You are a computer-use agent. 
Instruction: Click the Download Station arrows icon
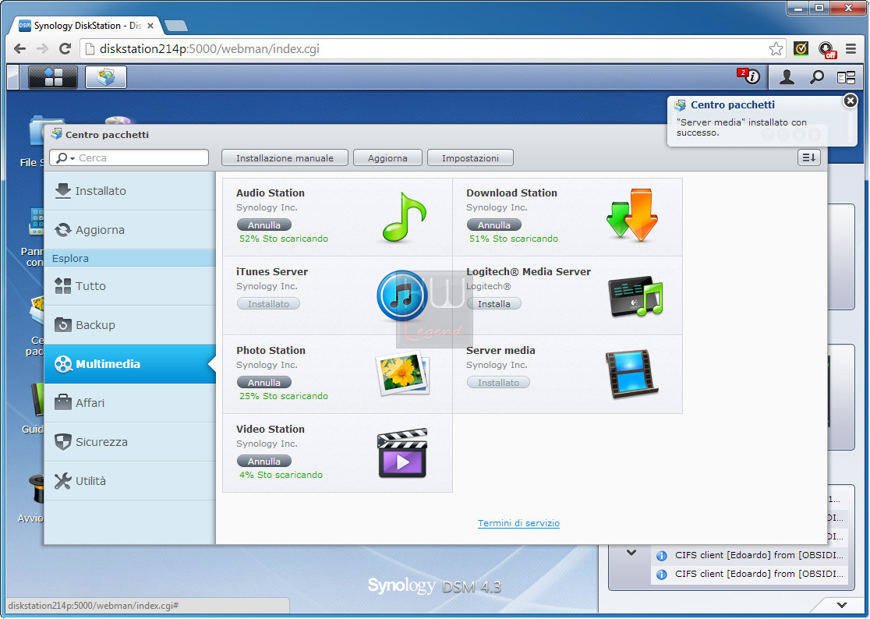tap(632, 215)
